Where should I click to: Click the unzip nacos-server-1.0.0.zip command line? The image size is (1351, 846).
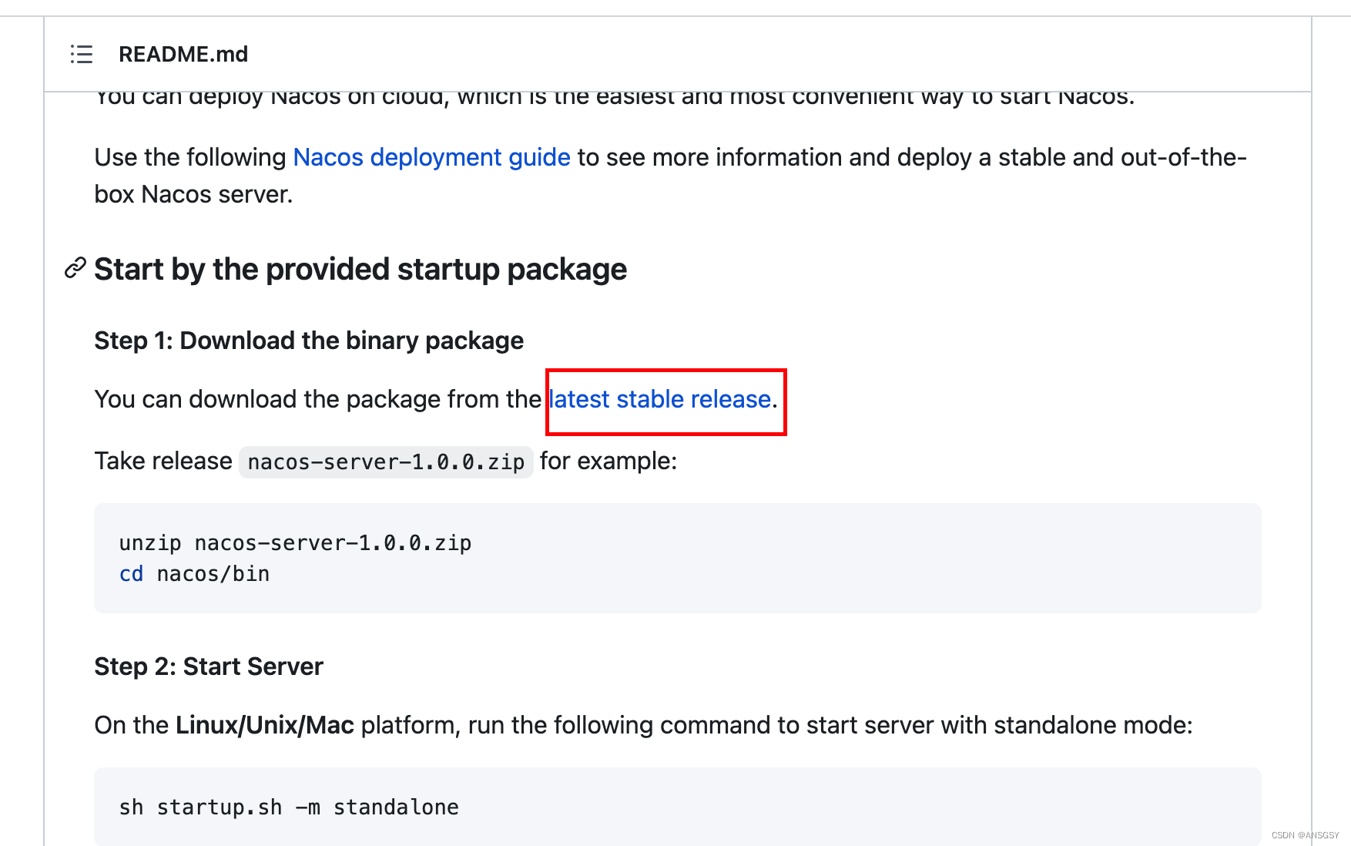point(295,543)
